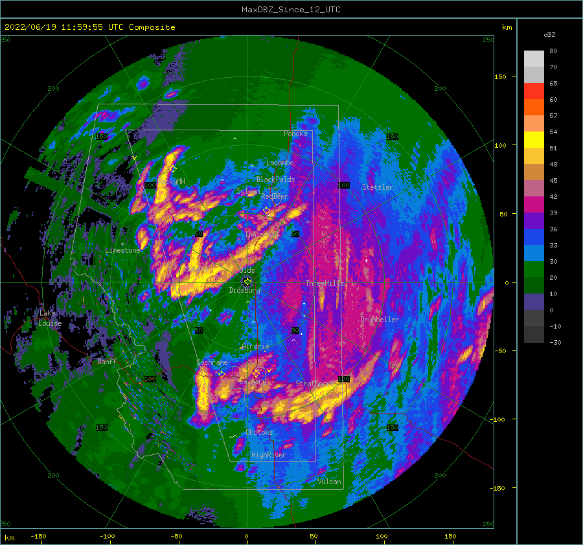Click the 100 tick on the bottom axis

pyautogui.click(x=382, y=537)
